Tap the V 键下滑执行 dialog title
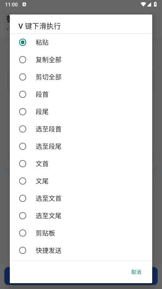 click(40, 26)
